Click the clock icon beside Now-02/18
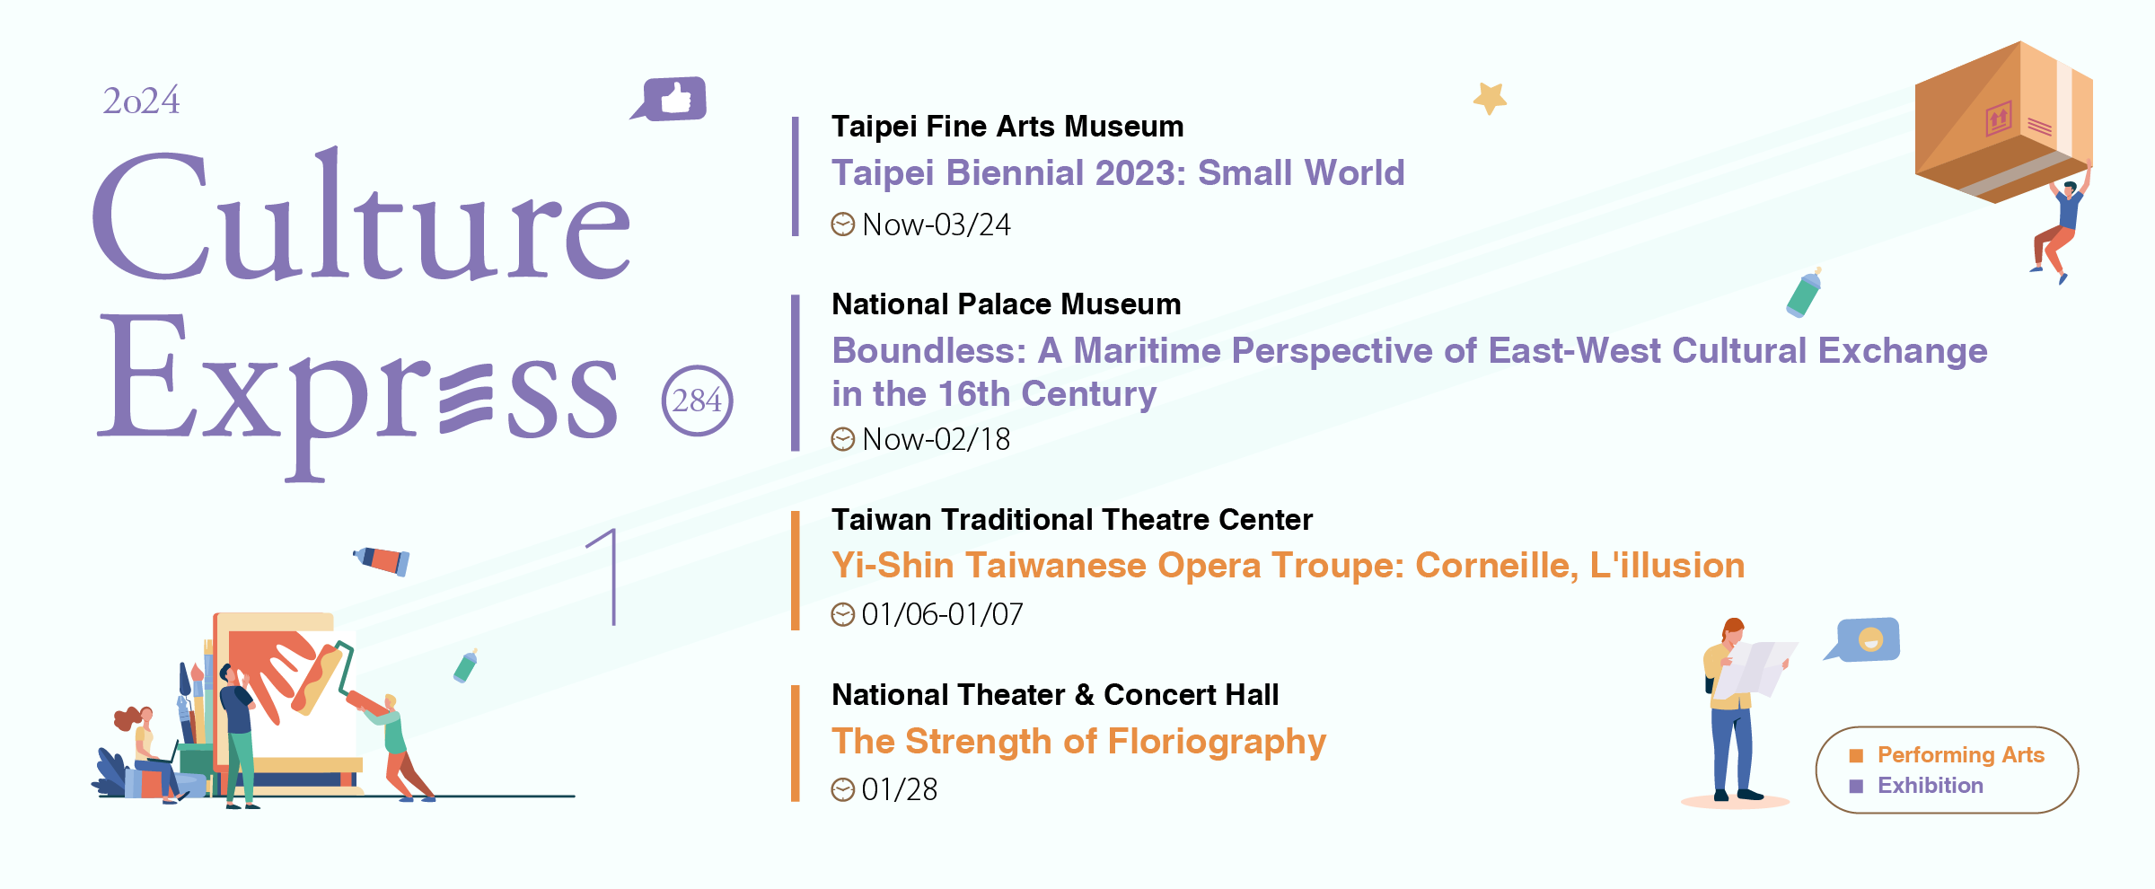Viewport: 2155px width, 889px height. point(842,439)
